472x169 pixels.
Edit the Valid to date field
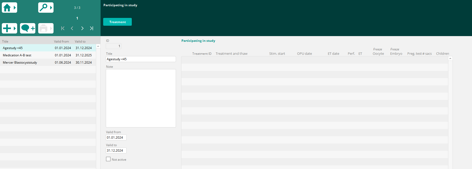coord(116,151)
